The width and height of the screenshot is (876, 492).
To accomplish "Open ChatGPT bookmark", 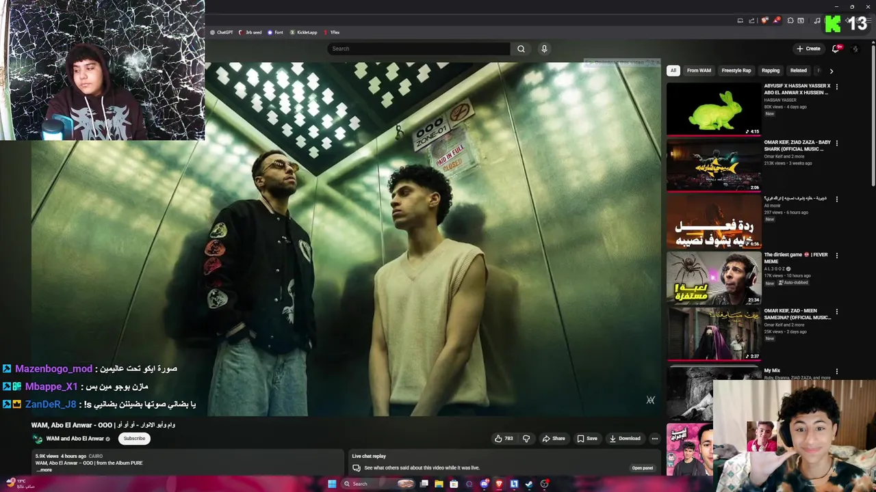I will tap(221, 32).
